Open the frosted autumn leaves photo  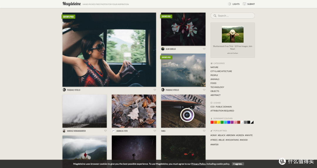134,111
